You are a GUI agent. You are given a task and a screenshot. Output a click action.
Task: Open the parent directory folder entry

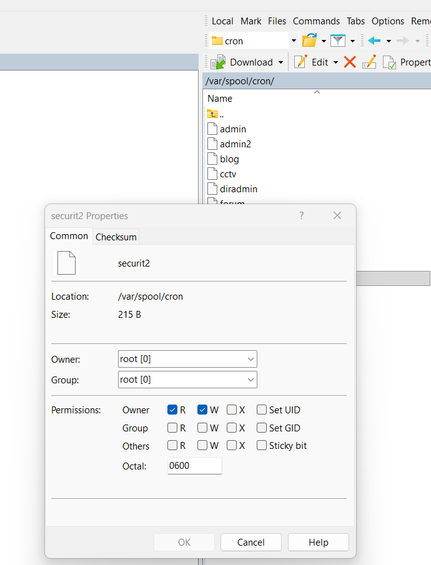coord(213,114)
